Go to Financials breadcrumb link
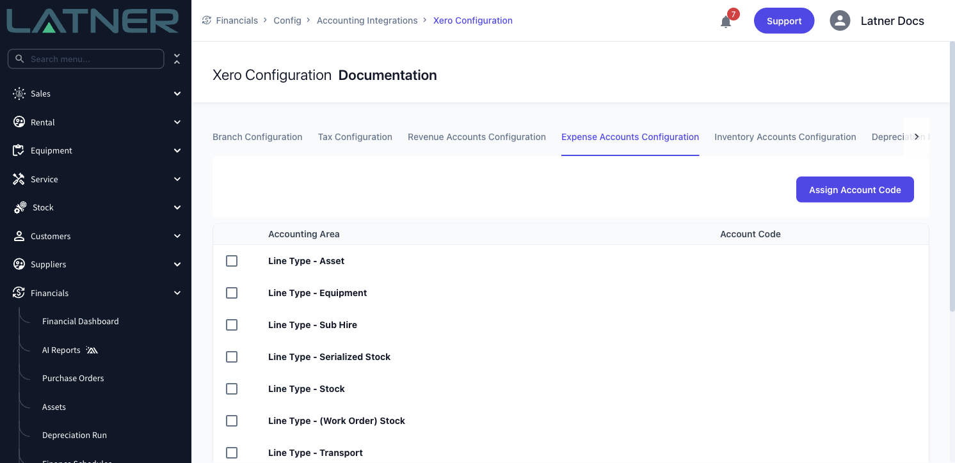This screenshot has width=955, height=463. [237, 20]
